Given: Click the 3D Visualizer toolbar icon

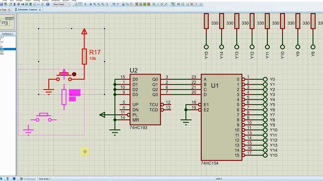Looking at the screenshot, I should tap(23, 4).
